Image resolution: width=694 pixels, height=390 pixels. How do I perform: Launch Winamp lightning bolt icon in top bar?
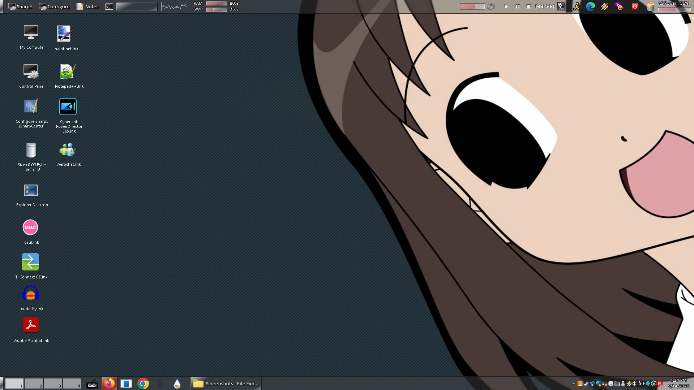click(605, 6)
